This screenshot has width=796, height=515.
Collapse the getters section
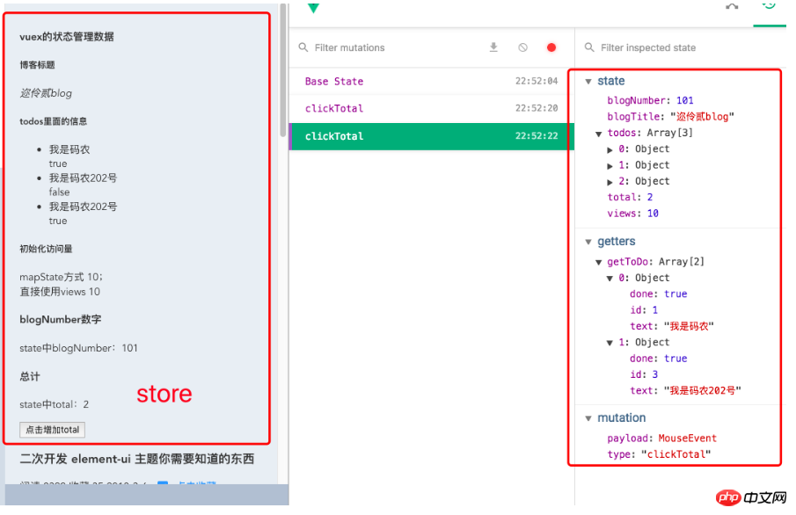[588, 242]
